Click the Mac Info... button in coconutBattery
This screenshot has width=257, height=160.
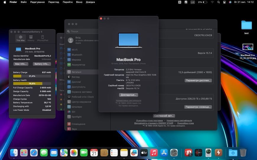[21, 64]
